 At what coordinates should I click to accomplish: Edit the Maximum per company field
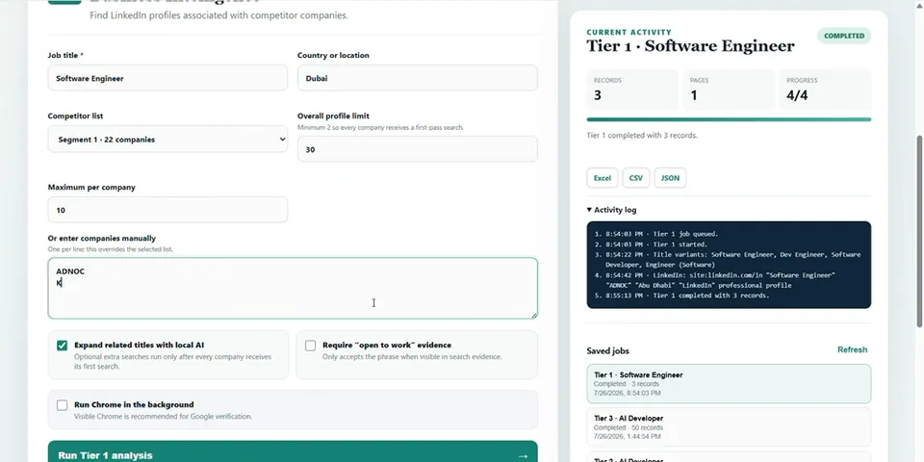[x=167, y=210]
